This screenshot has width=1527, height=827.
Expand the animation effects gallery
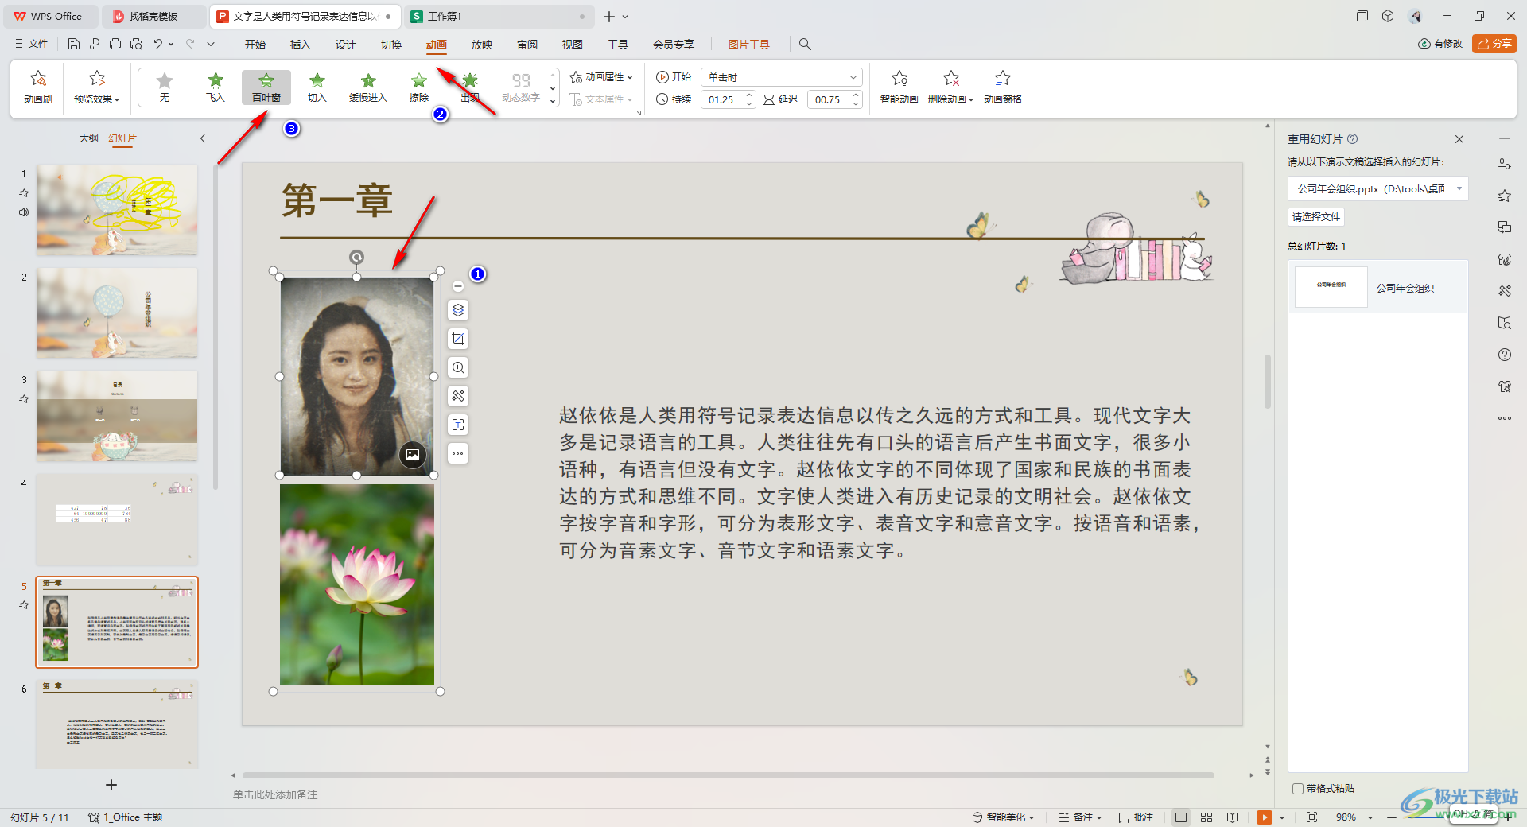pyautogui.click(x=553, y=101)
